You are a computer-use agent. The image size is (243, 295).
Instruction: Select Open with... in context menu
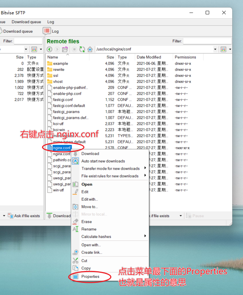coord(110,245)
